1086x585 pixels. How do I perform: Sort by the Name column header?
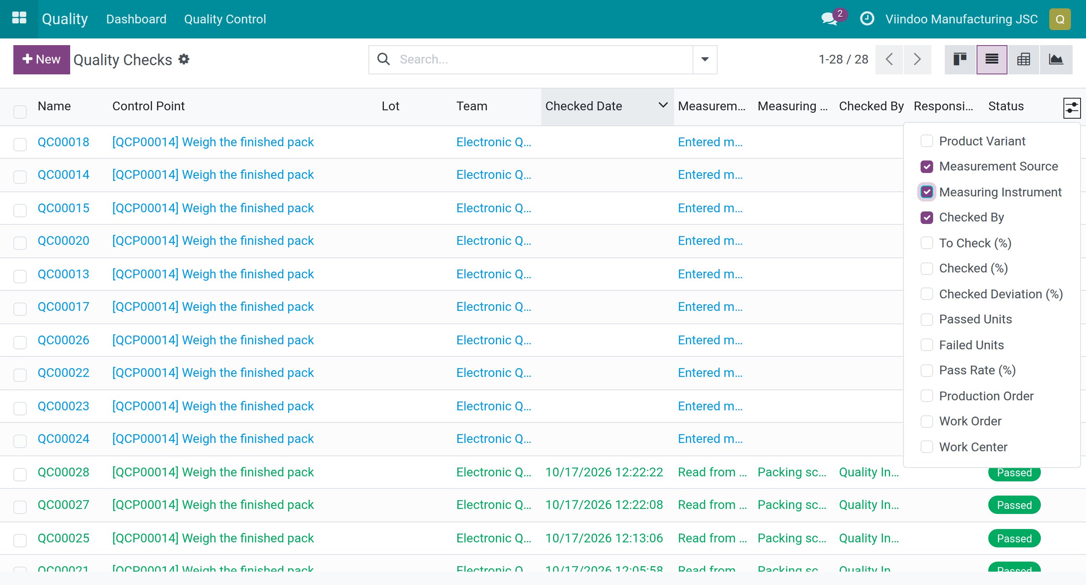[54, 106]
